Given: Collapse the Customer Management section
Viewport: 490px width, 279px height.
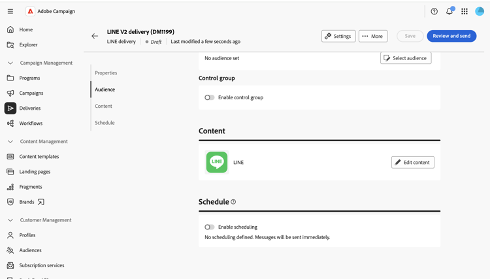Looking at the screenshot, I should (x=10, y=220).
